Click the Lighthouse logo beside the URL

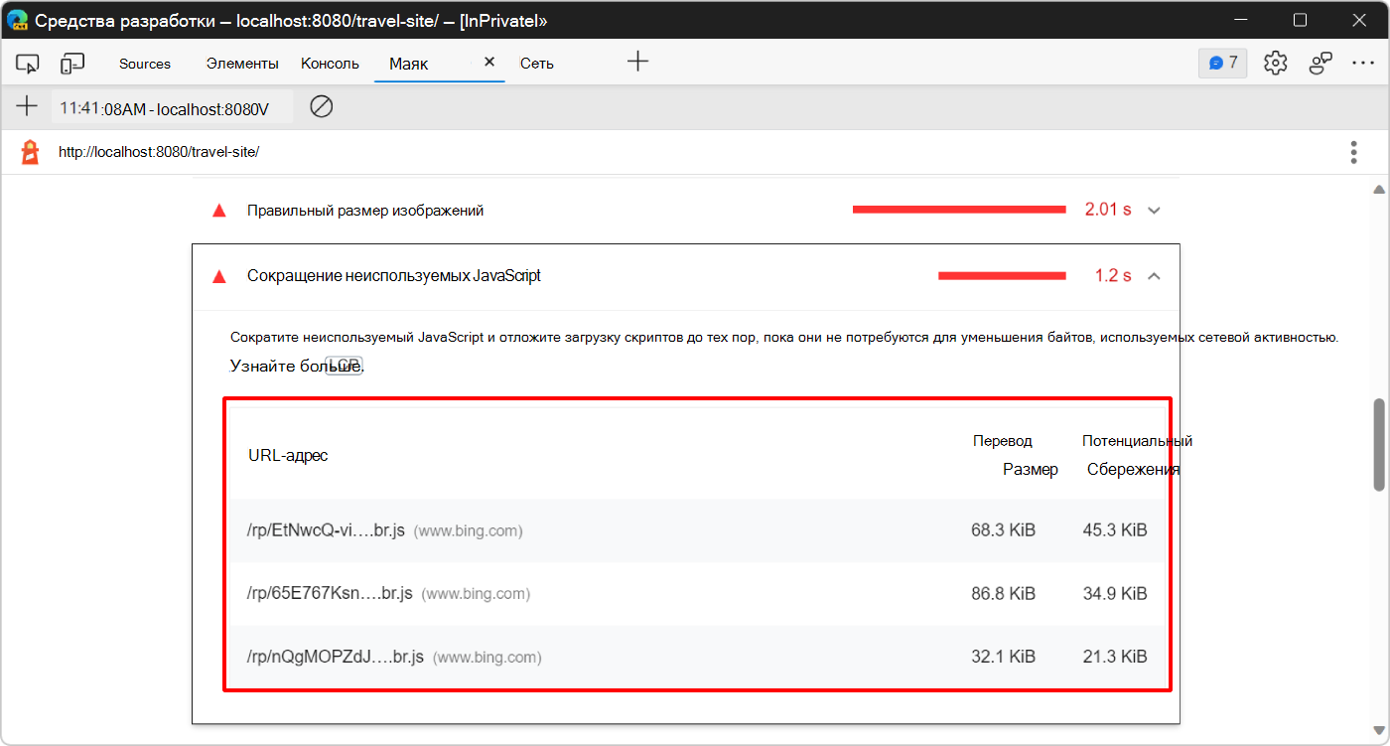click(x=28, y=151)
